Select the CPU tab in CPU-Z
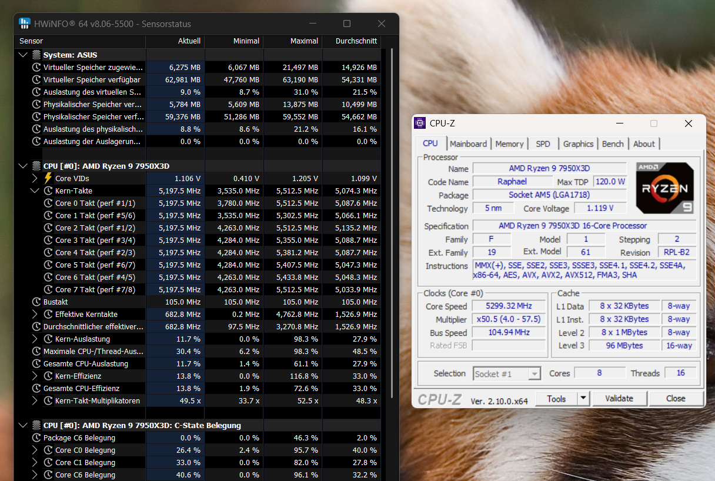715x481 pixels. (430, 143)
